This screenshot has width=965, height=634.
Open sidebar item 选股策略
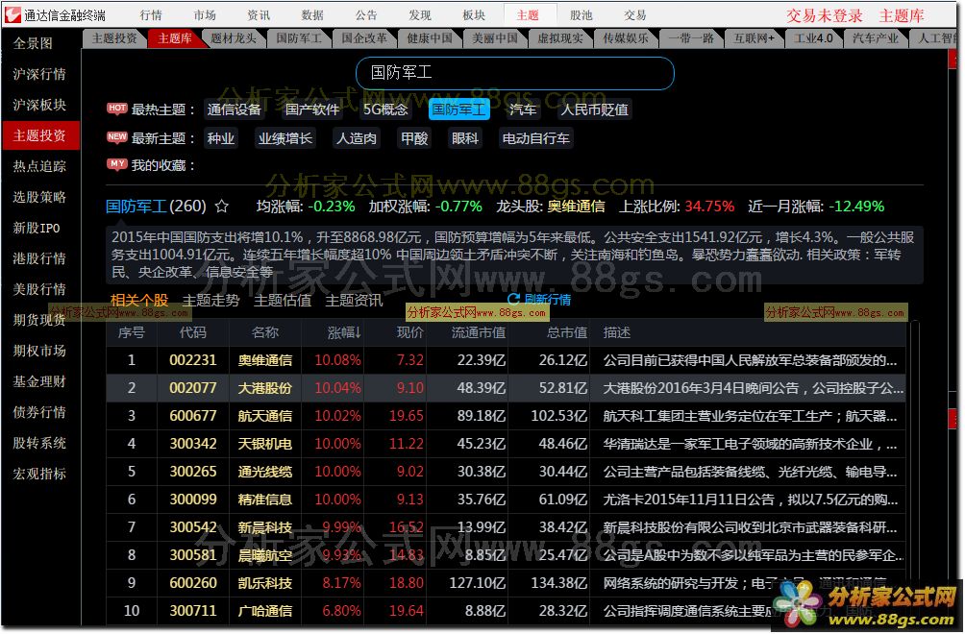pos(40,197)
